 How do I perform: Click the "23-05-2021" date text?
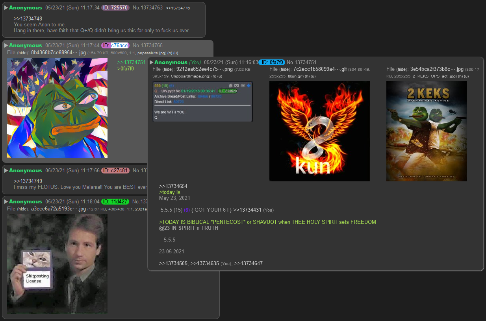pos(172,252)
